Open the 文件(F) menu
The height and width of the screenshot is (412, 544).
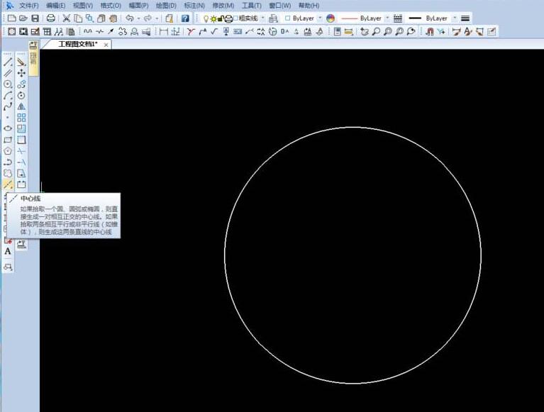(28, 6)
